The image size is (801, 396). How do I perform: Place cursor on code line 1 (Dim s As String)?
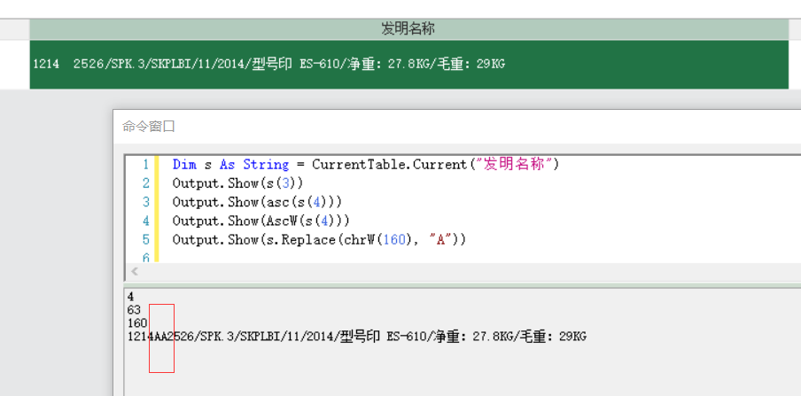tap(366, 165)
